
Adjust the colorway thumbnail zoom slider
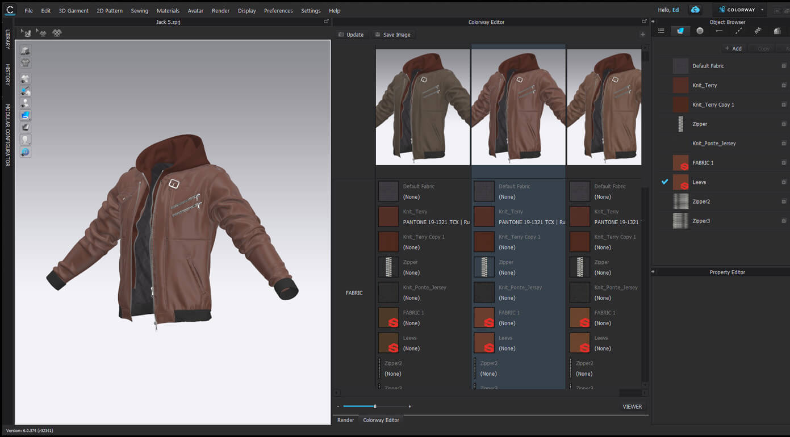(x=375, y=406)
